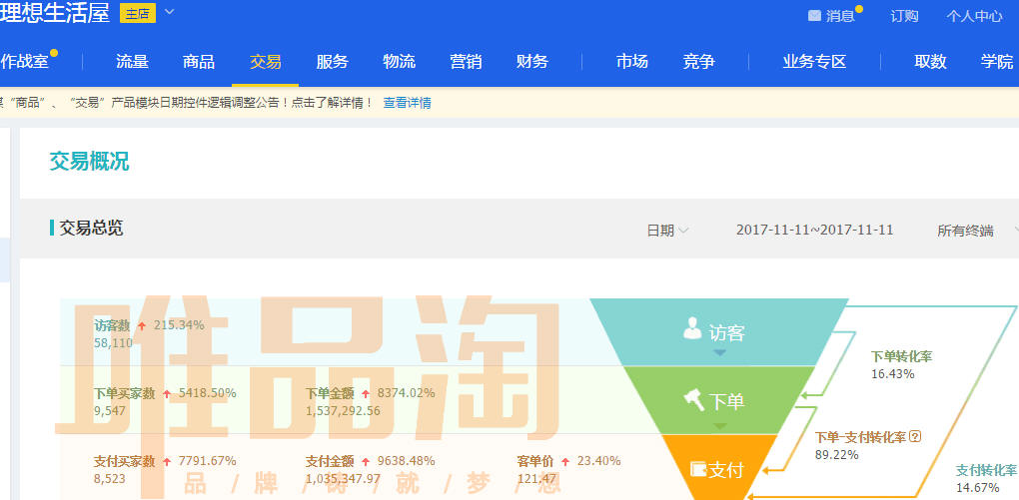Open the 所有终端 terminal dropdown

[x=976, y=231]
